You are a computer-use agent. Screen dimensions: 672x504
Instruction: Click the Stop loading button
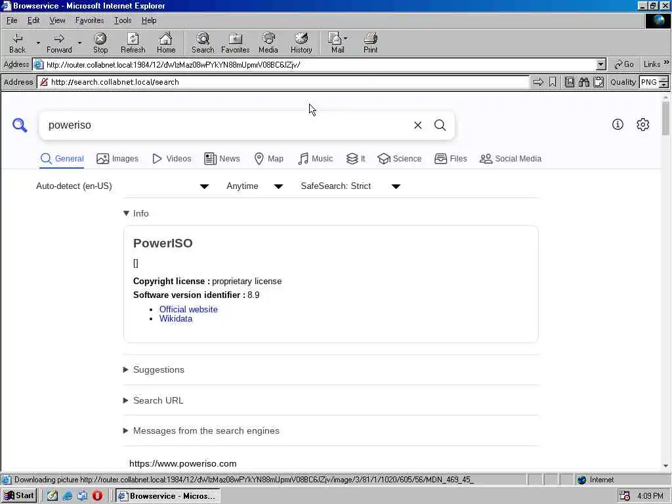click(100, 43)
